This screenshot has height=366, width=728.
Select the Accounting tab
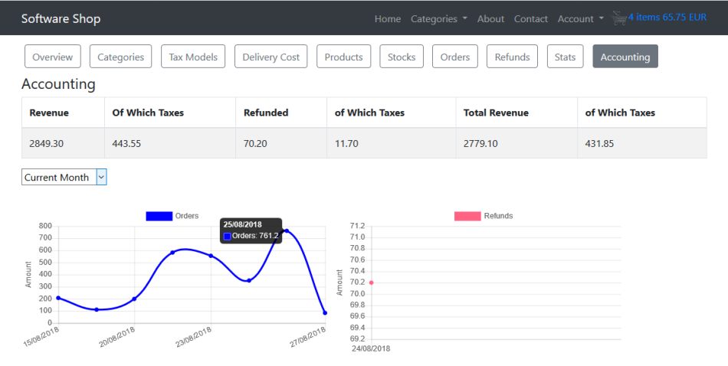625,57
